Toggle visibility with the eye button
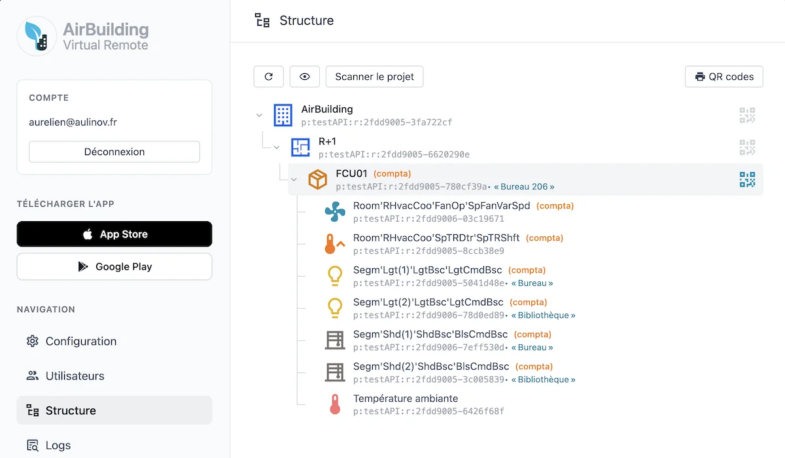This screenshot has width=785, height=458. coord(304,77)
